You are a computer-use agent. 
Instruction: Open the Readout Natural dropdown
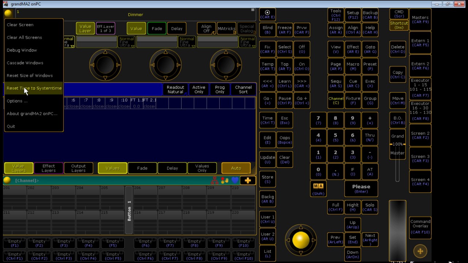pyautogui.click(x=175, y=89)
